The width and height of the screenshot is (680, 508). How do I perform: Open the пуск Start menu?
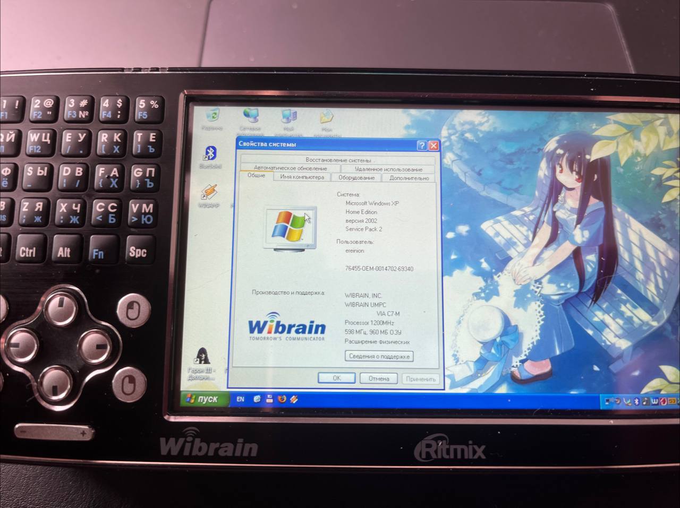pos(203,399)
